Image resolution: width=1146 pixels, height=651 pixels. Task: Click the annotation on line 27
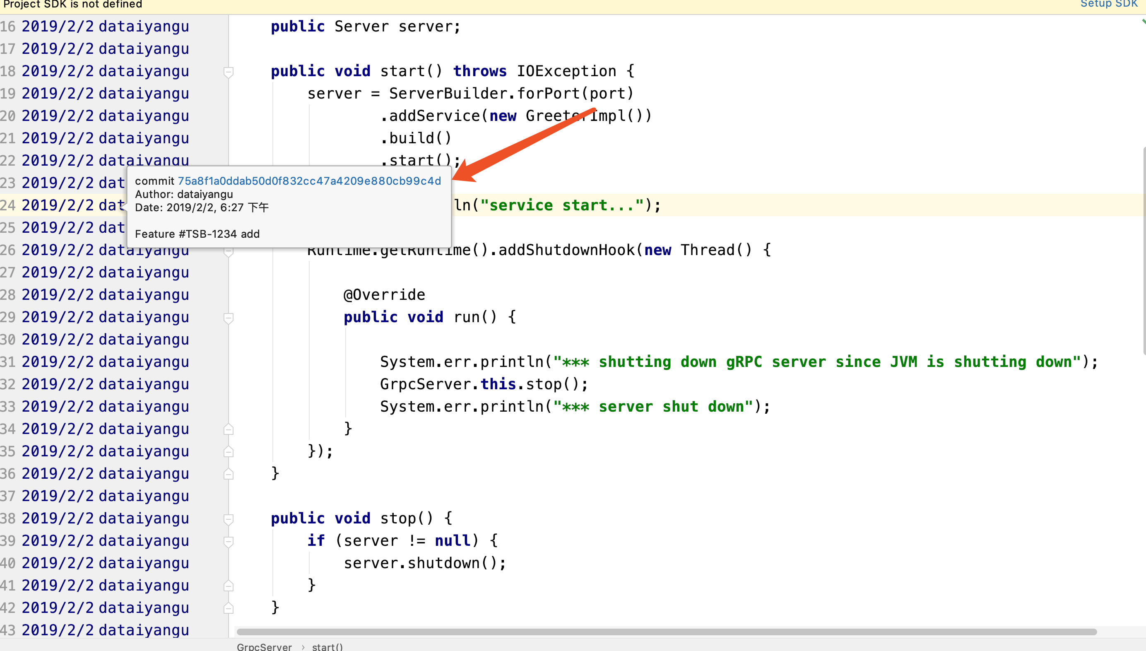click(x=106, y=272)
